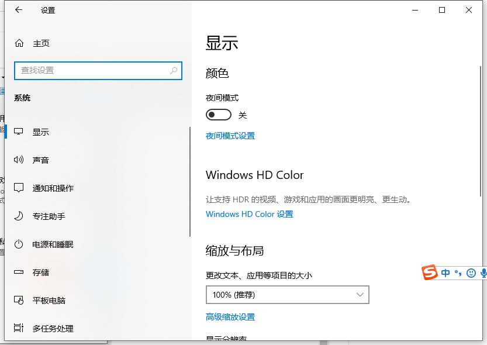Open 多任务处理 settings category
Image resolution: width=487 pixels, height=345 pixels.
53,329
